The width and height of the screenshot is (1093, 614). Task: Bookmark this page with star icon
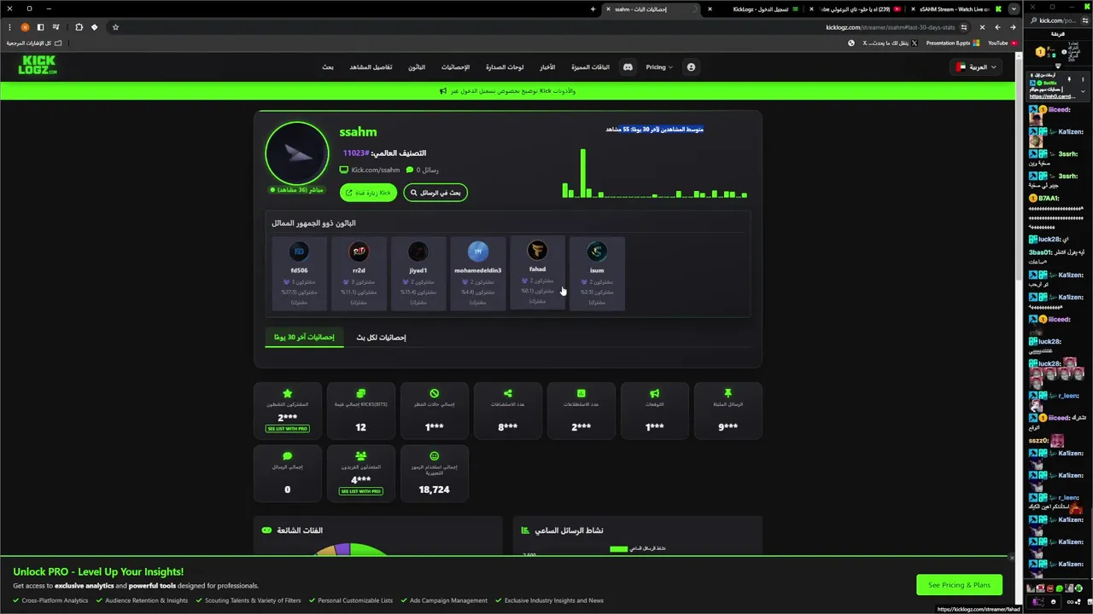(x=115, y=27)
